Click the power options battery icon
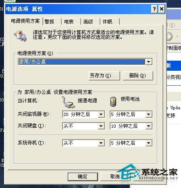Screen dimensions: 181x188 [20, 36]
